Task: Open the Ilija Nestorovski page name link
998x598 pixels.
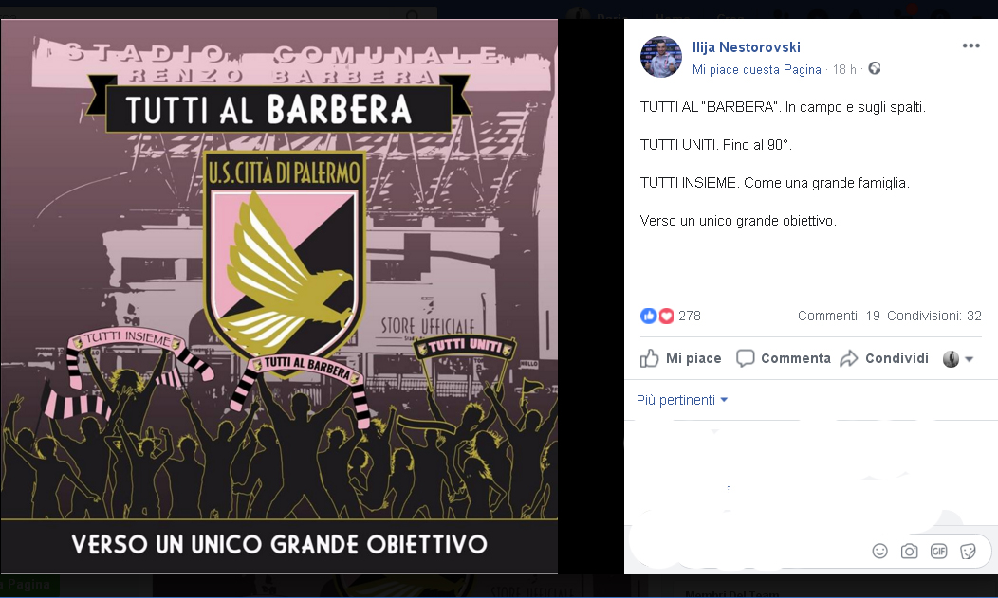Action: click(x=746, y=47)
